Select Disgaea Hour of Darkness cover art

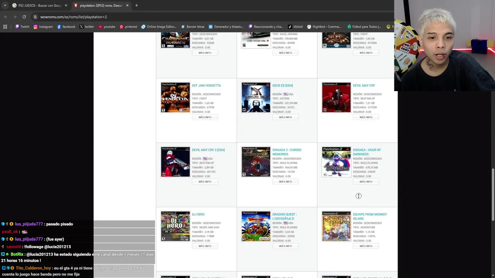tap(336, 162)
